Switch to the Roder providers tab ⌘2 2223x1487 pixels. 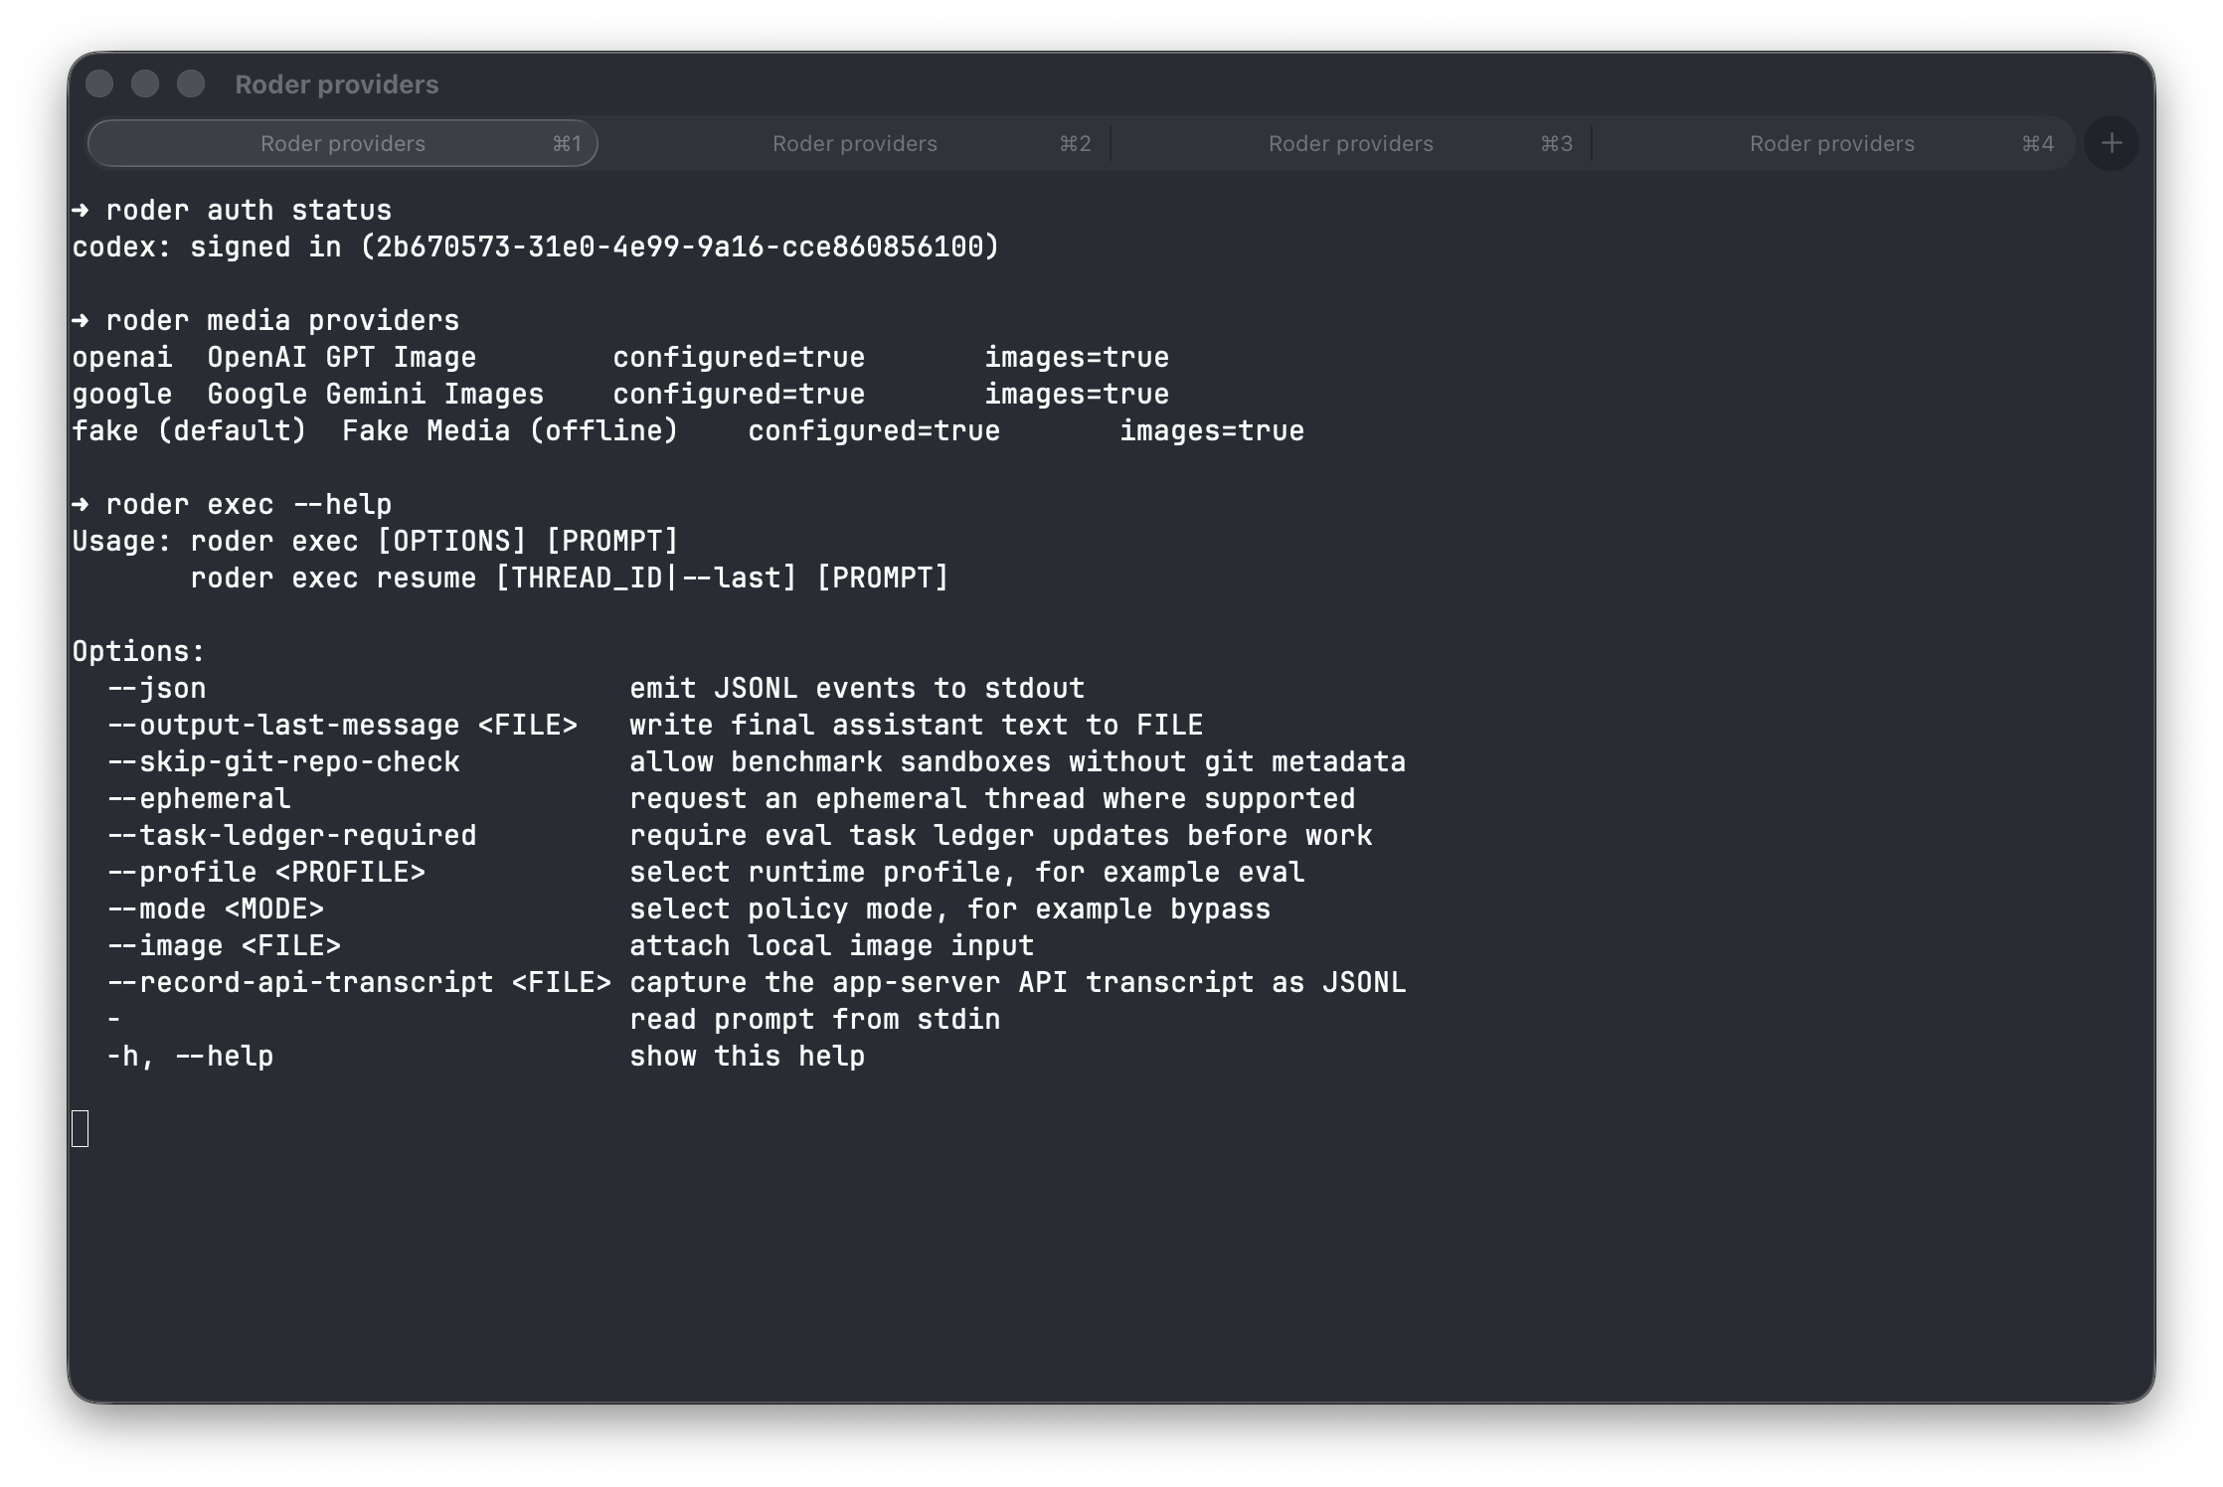coord(855,143)
